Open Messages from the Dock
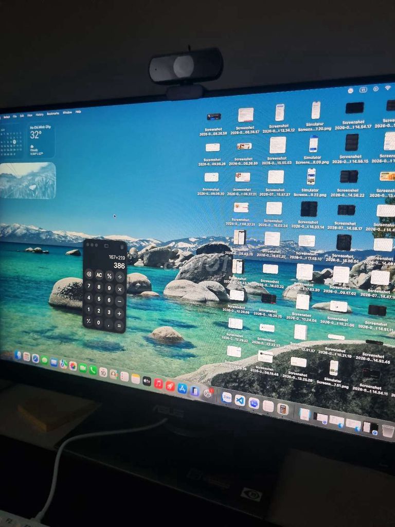 pyautogui.click(x=44, y=360)
